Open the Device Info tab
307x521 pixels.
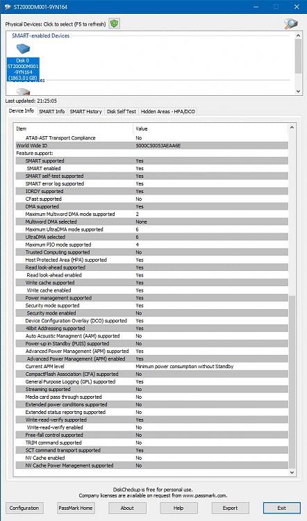[22, 111]
